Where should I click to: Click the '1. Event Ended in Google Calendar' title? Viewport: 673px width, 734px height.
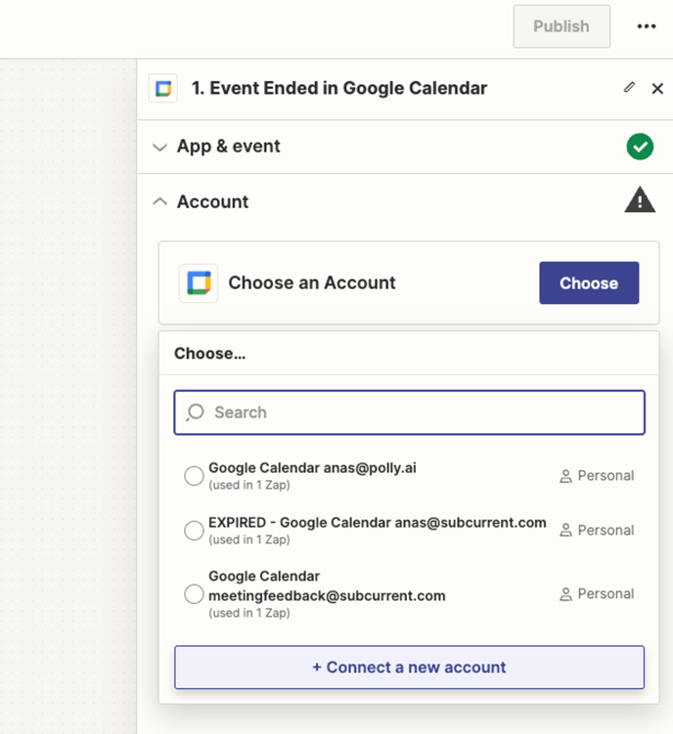[x=339, y=88]
